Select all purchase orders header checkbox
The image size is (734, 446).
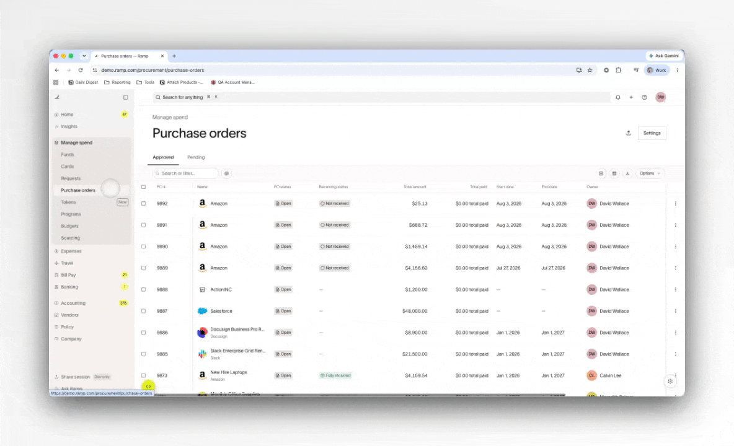click(144, 187)
